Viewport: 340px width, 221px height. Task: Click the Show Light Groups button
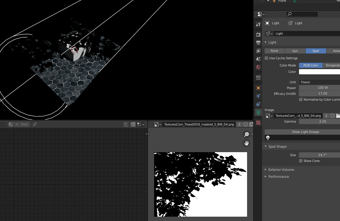click(305, 132)
